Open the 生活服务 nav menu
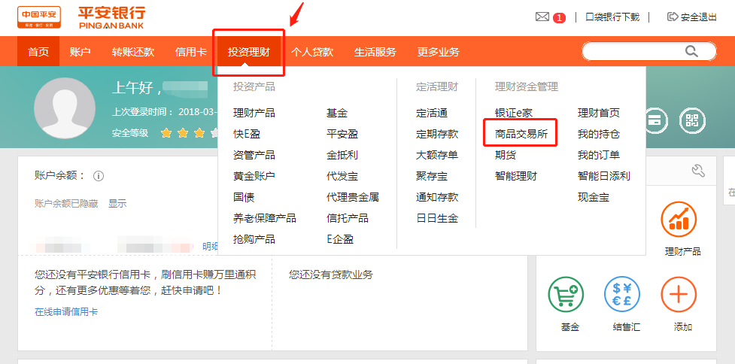This screenshot has width=735, height=364. tap(375, 52)
